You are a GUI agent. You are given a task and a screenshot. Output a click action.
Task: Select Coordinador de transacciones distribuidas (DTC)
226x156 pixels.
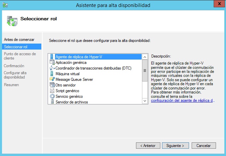pos(93,68)
